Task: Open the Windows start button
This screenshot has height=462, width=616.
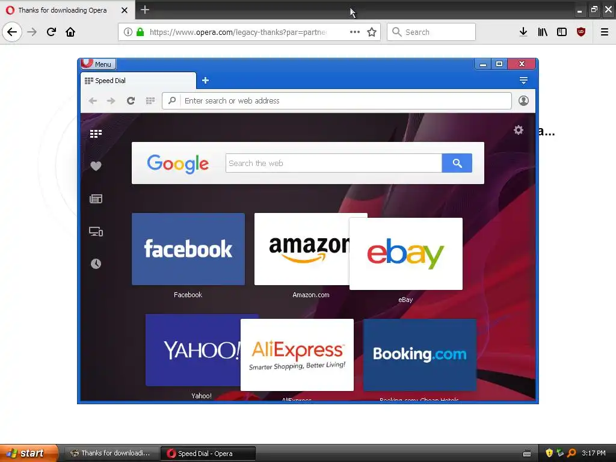Action: click(29, 454)
